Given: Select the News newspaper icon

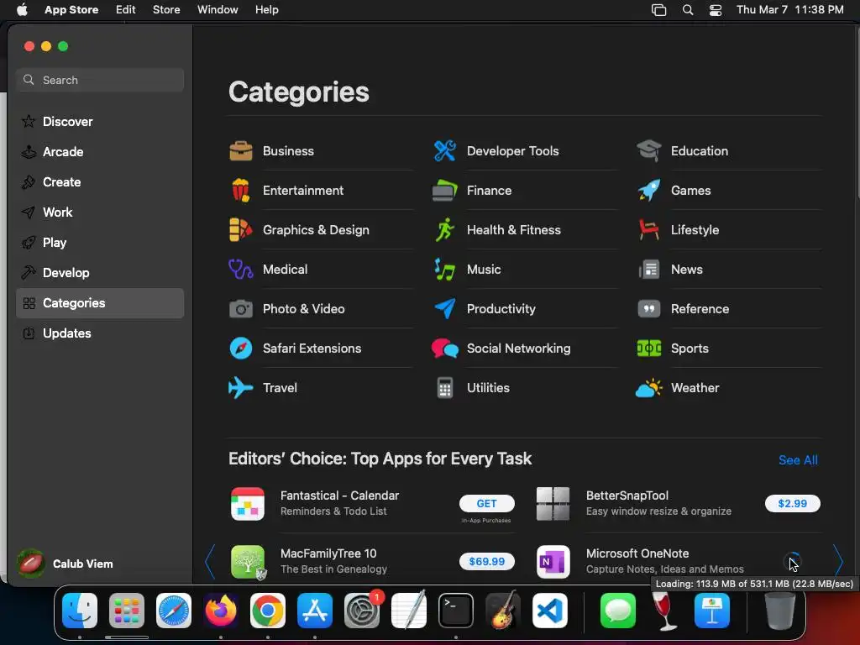Looking at the screenshot, I should coord(649,270).
